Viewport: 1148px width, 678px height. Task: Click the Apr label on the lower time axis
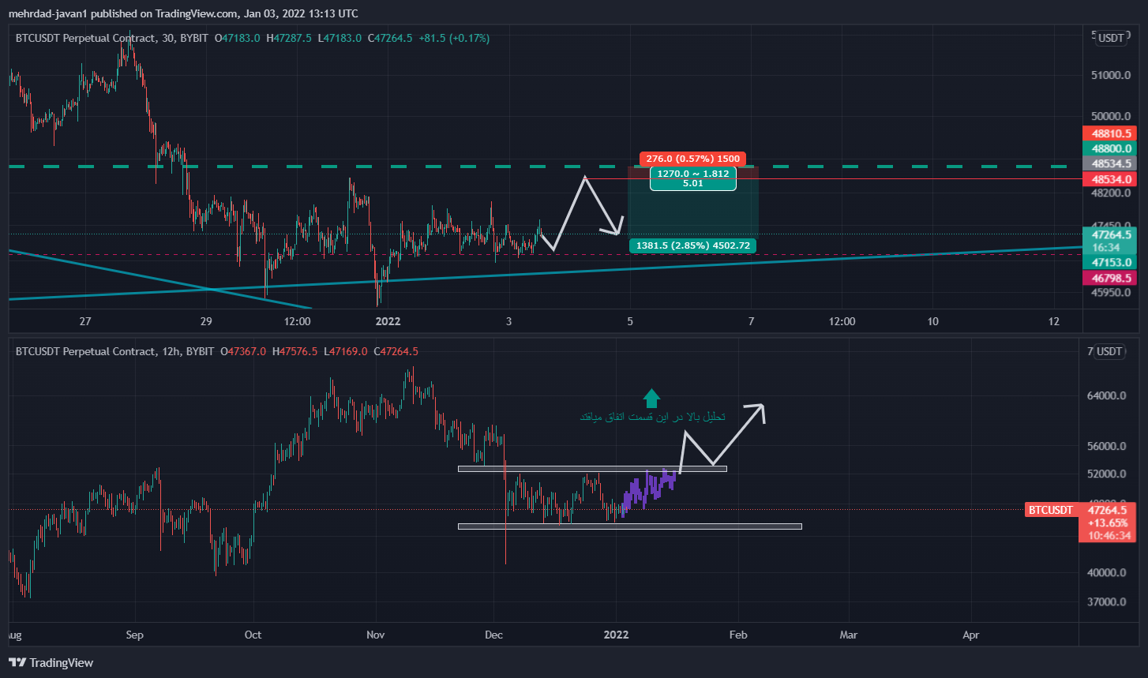click(x=971, y=635)
